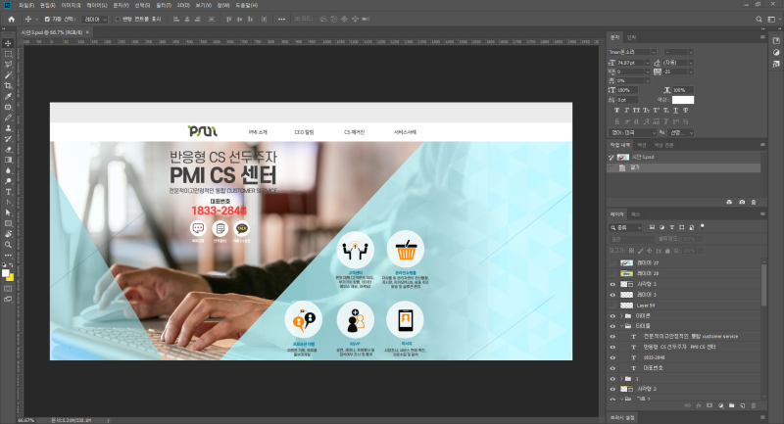Image resolution: width=784 pixels, height=424 pixels.
Task: Show hidden layer 레이어 27
Action: [612, 262]
